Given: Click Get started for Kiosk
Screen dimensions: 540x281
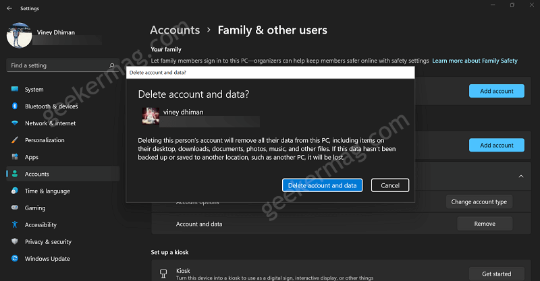Looking at the screenshot, I should (x=497, y=274).
